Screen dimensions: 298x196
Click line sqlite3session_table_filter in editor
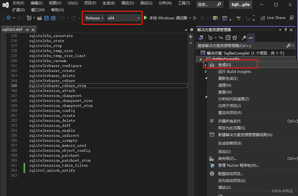59,165
